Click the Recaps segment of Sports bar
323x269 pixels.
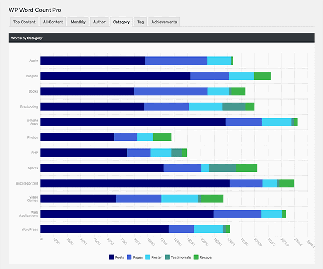point(247,168)
